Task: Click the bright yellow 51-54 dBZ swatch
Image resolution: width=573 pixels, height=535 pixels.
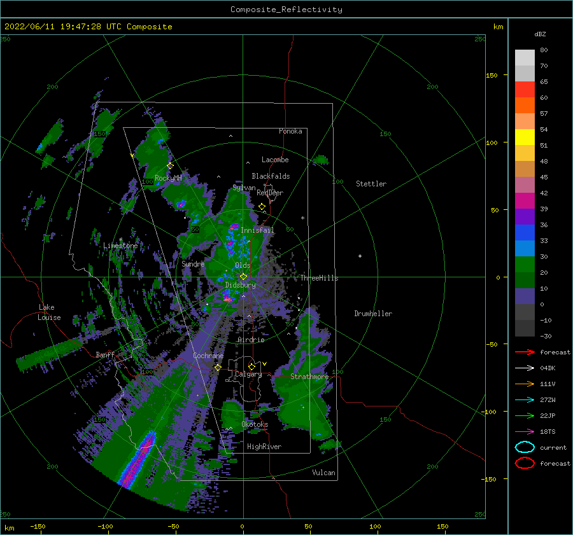Action: [525, 137]
